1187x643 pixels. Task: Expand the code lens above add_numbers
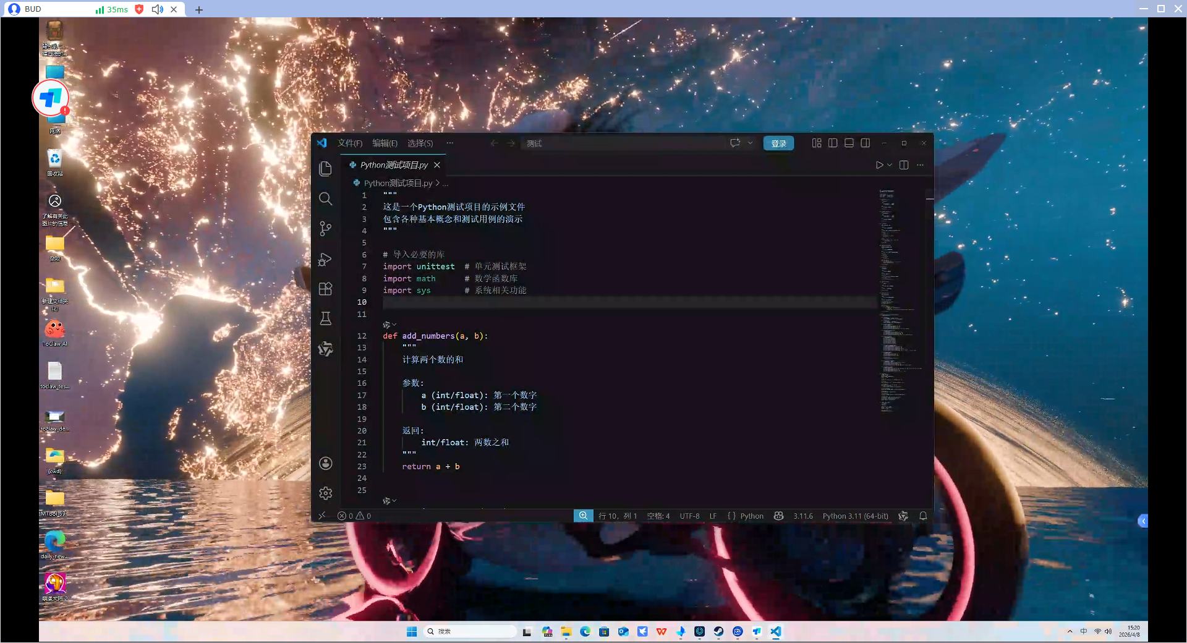(389, 325)
